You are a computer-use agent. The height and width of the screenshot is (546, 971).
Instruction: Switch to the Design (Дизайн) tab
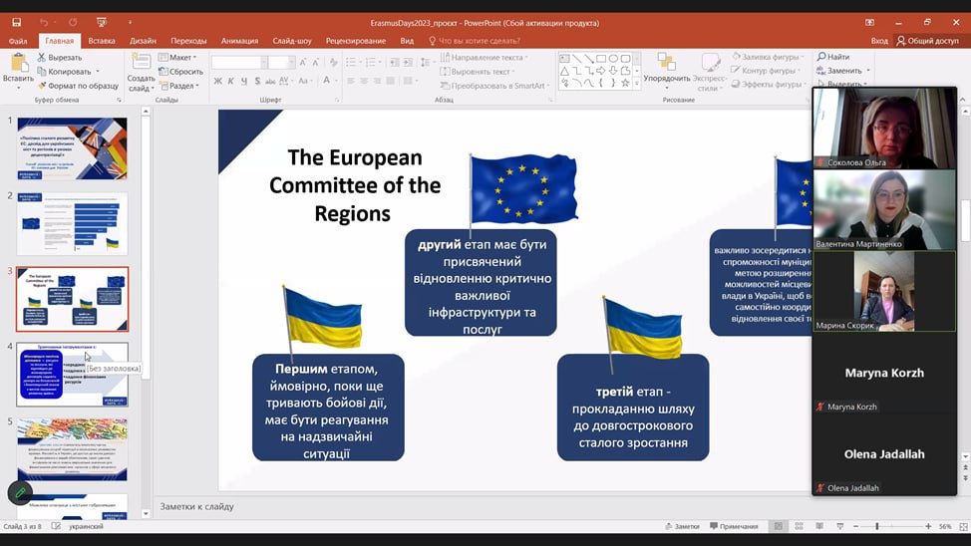143,41
